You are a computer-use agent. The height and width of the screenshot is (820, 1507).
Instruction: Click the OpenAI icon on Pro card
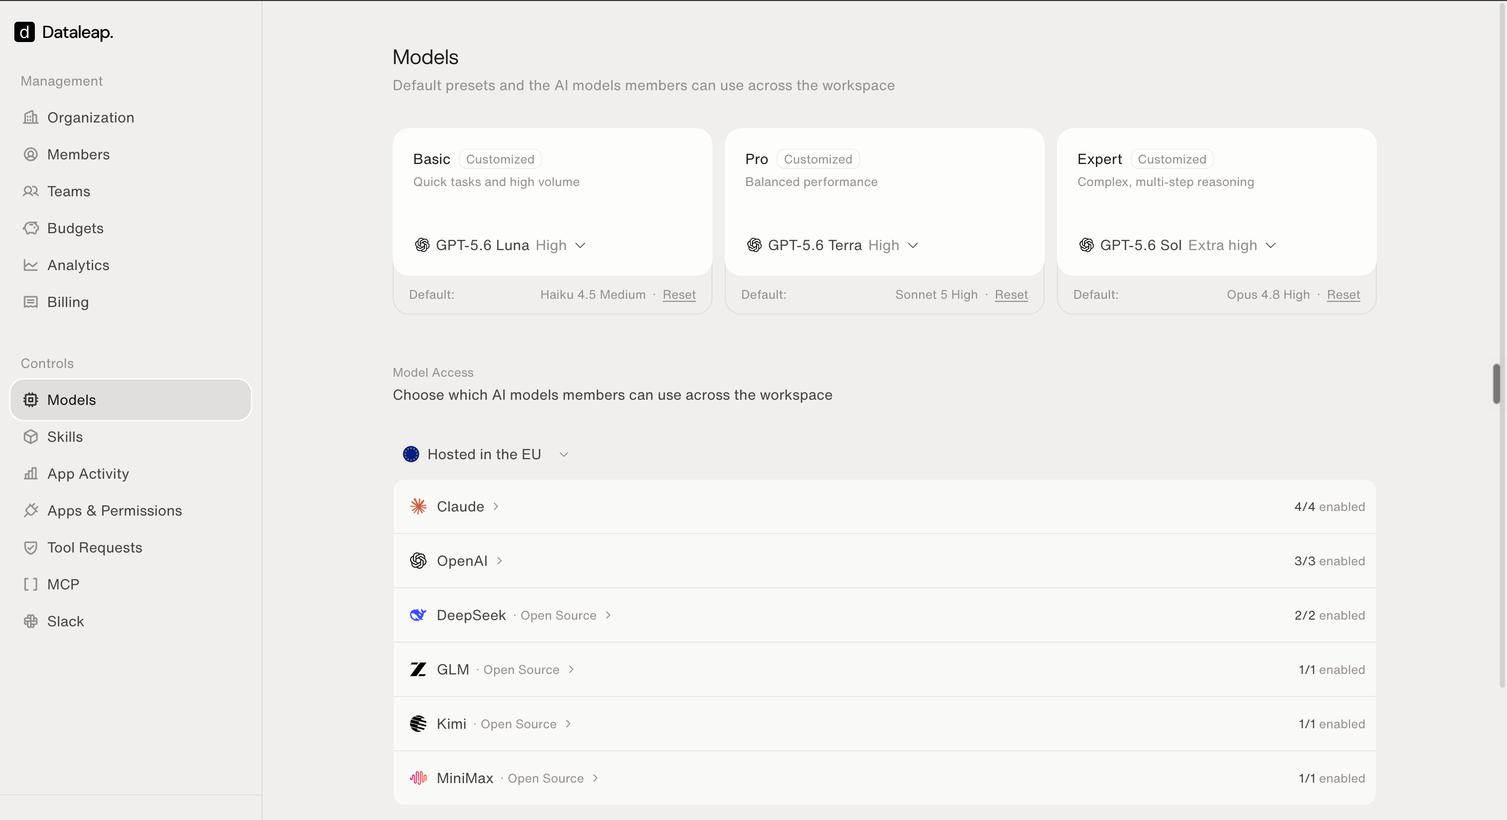pos(754,245)
